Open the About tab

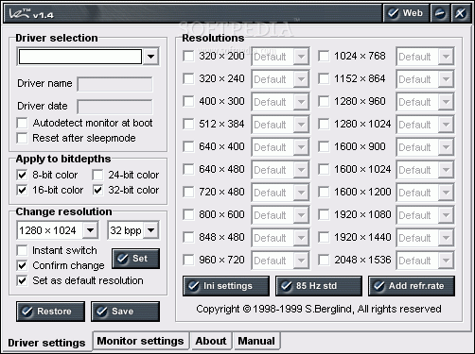(x=211, y=341)
